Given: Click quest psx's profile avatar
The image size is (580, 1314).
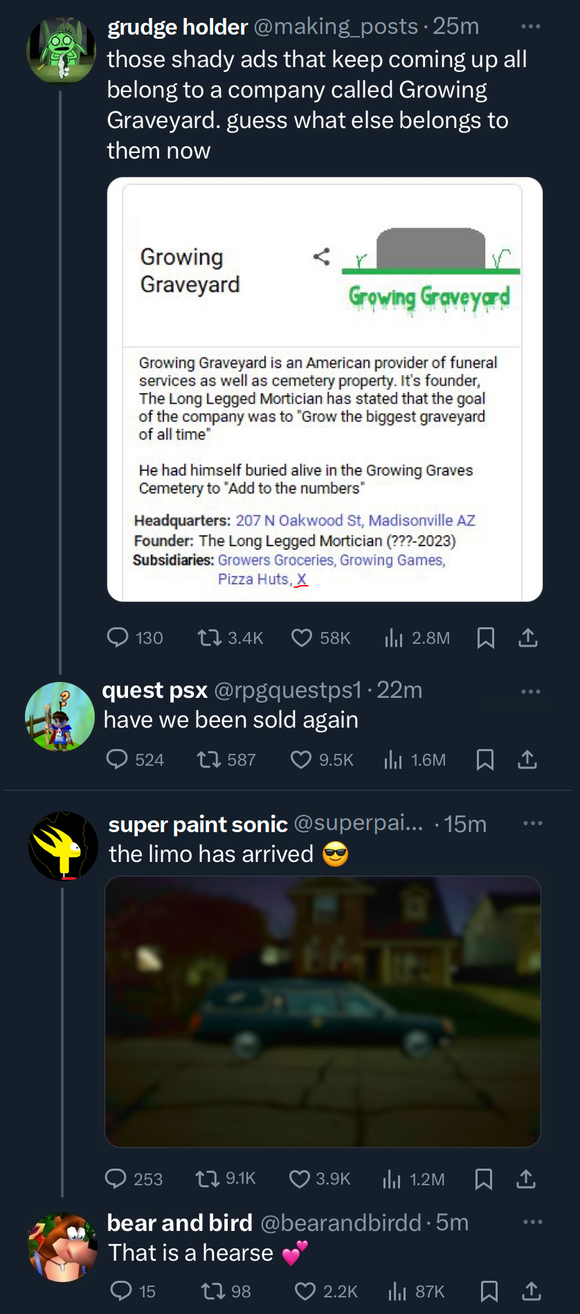Looking at the screenshot, I should click(x=60, y=717).
